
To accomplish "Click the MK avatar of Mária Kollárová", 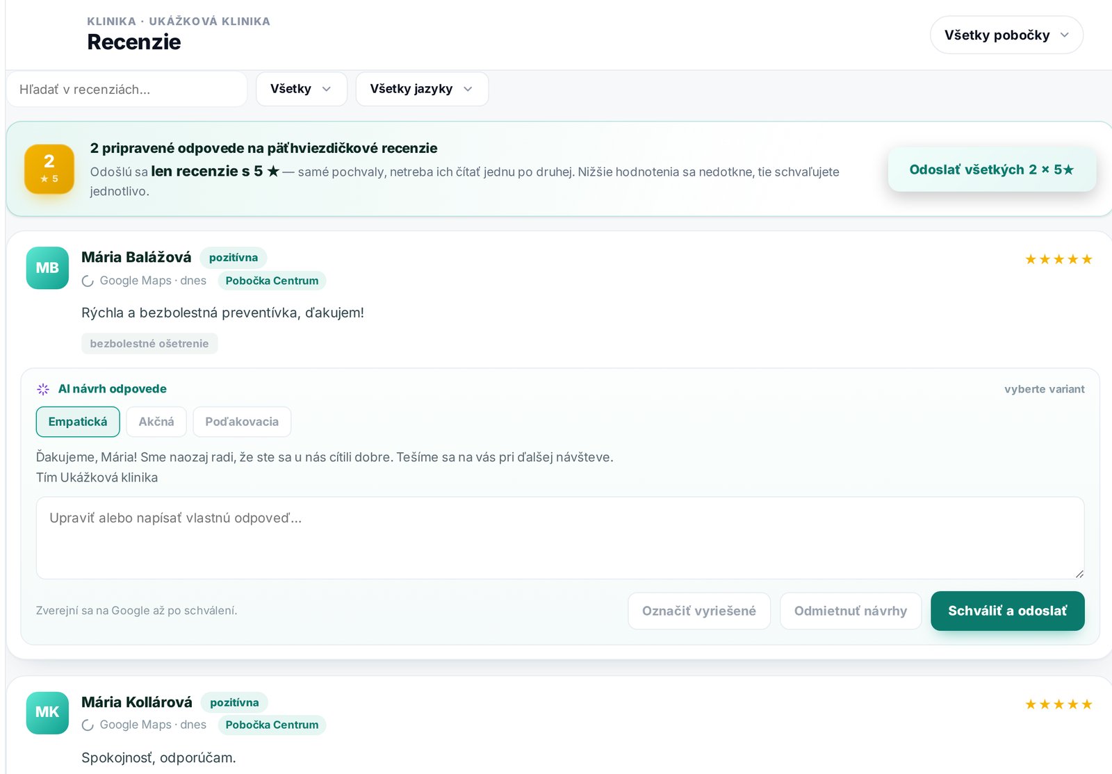I will (x=47, y=712).
